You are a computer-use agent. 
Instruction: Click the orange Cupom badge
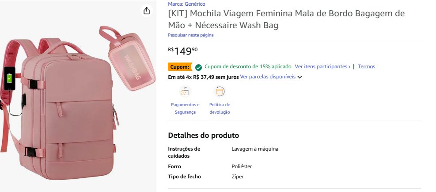(179, 67)
